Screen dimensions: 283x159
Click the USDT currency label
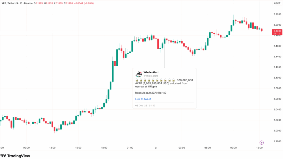(x=277, y=3)
